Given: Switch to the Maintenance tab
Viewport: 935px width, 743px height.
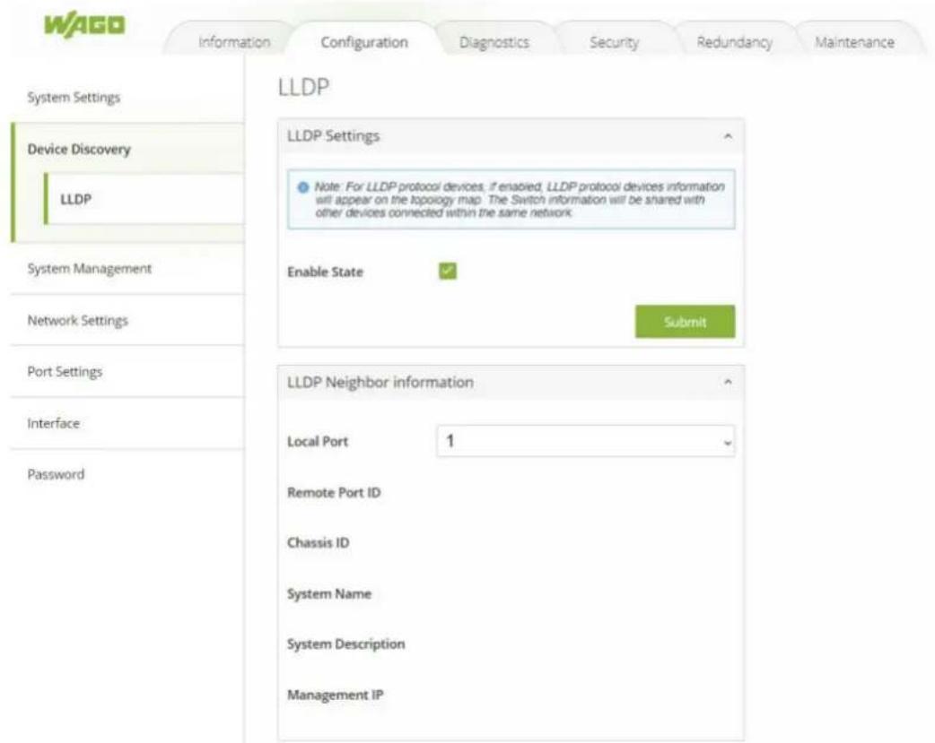Looking at the screenshot, I should click(854, 42).
